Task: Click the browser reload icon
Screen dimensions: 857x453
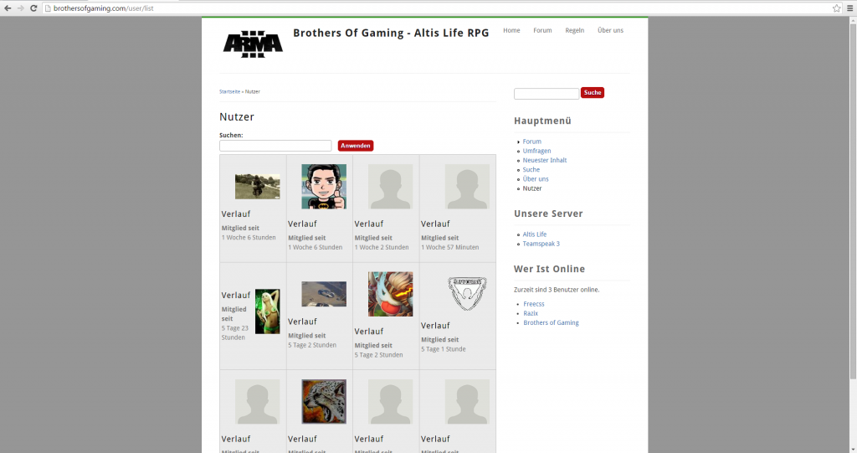Action: (x=33, y=8)
